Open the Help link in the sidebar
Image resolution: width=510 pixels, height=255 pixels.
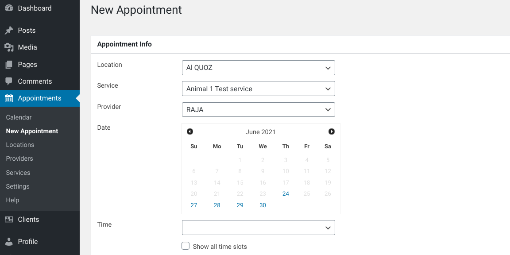12,200
